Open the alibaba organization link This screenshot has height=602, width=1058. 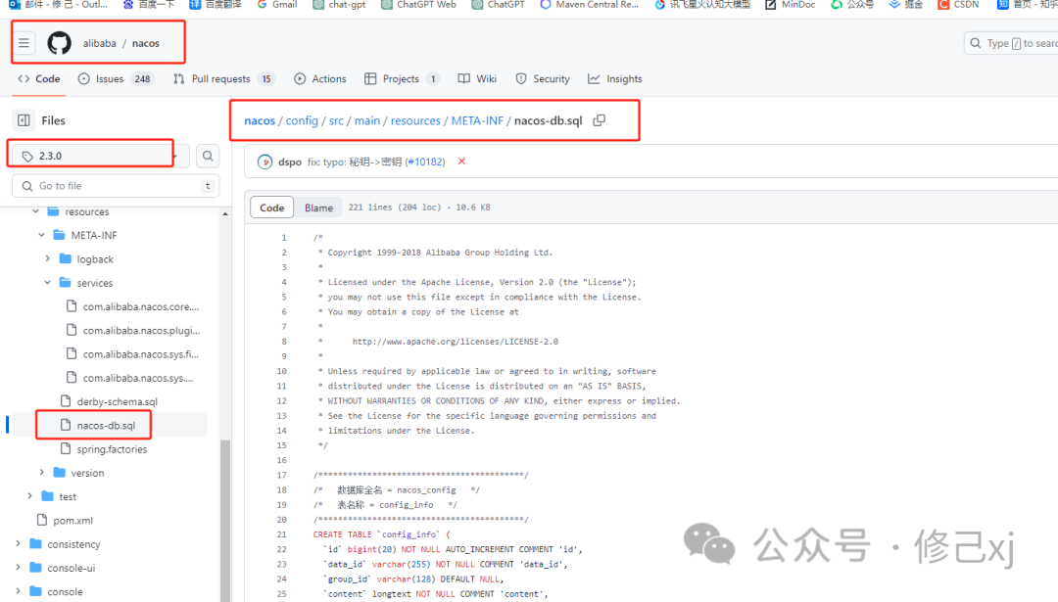99,43
